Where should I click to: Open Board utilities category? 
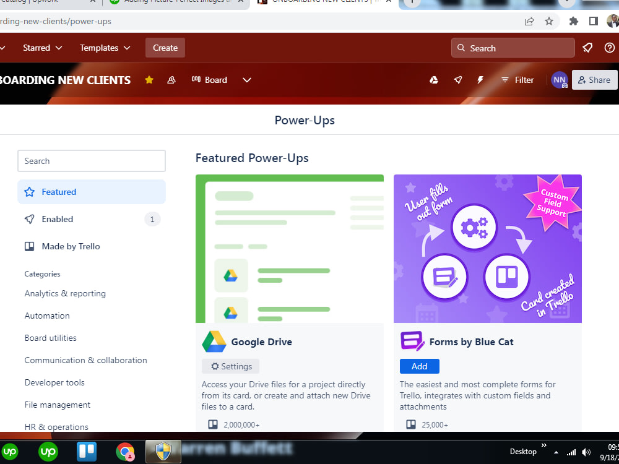coord(51,338)
